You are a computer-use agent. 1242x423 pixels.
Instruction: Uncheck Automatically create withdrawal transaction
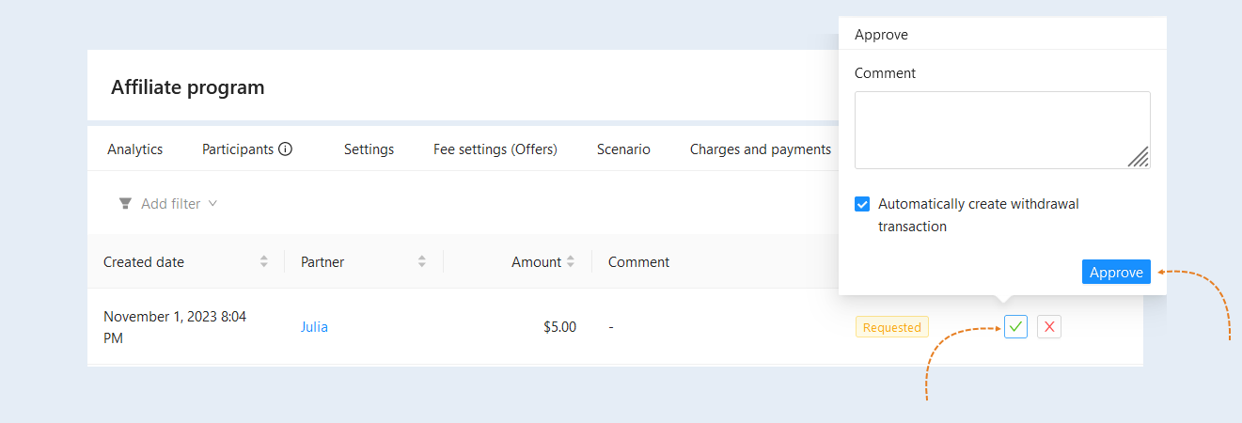[862, 204]
